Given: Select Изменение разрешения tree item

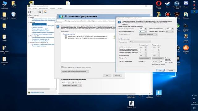Looking at the screenshot, I should click(39, 24).
